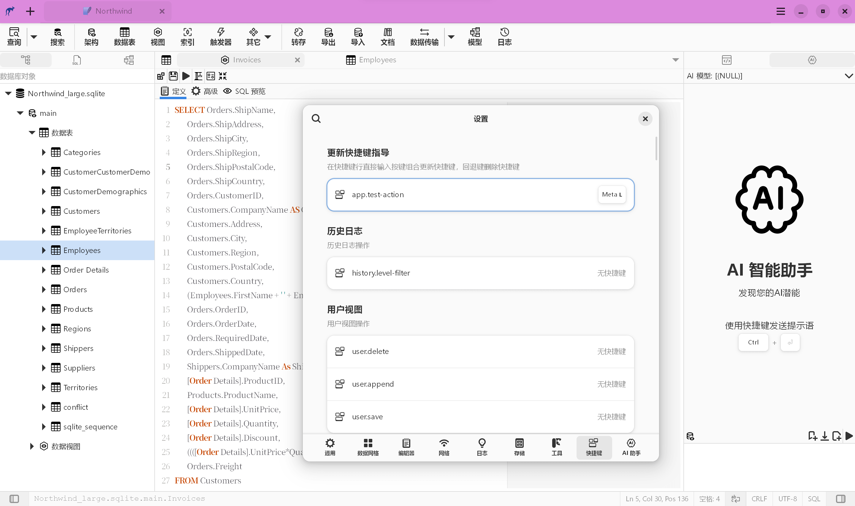855x506 pixels.
Task: Toggle word wrap icon in status bar
Action: coord(735,499)
